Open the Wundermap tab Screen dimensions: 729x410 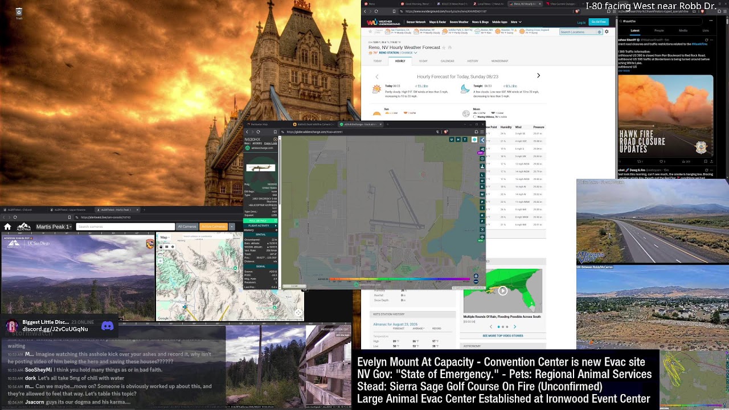(x=499, y=61)
